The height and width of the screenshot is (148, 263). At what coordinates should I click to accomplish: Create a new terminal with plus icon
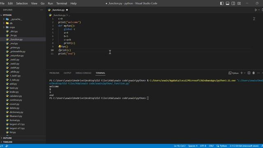point(242,73)
